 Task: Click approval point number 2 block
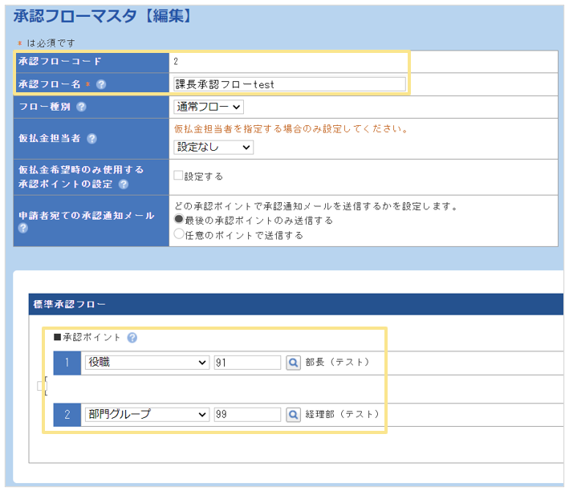point(67,415)
